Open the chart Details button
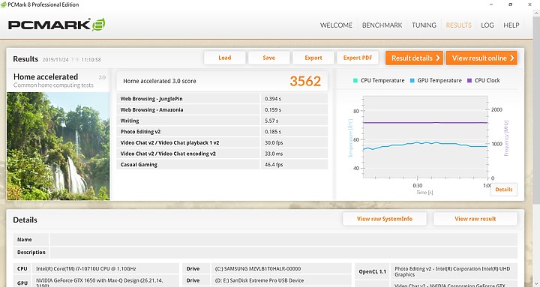The height and width of the screenshot is (287, 540). [504, 190]
